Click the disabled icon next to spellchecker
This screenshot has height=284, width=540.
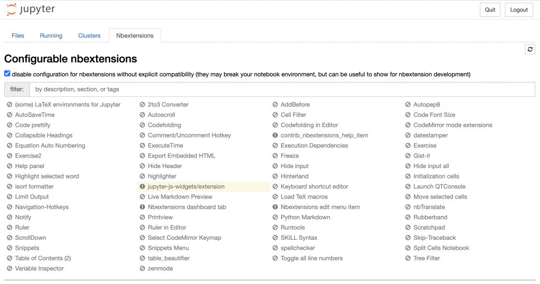[x=275, y=248]
